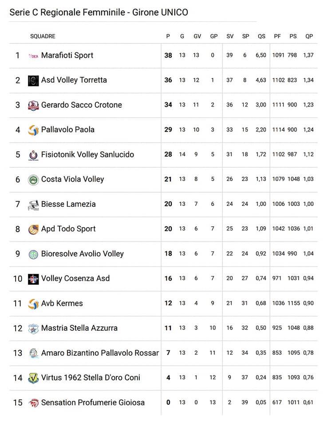Sort table by the SQUADRE column header

point(43,36)
